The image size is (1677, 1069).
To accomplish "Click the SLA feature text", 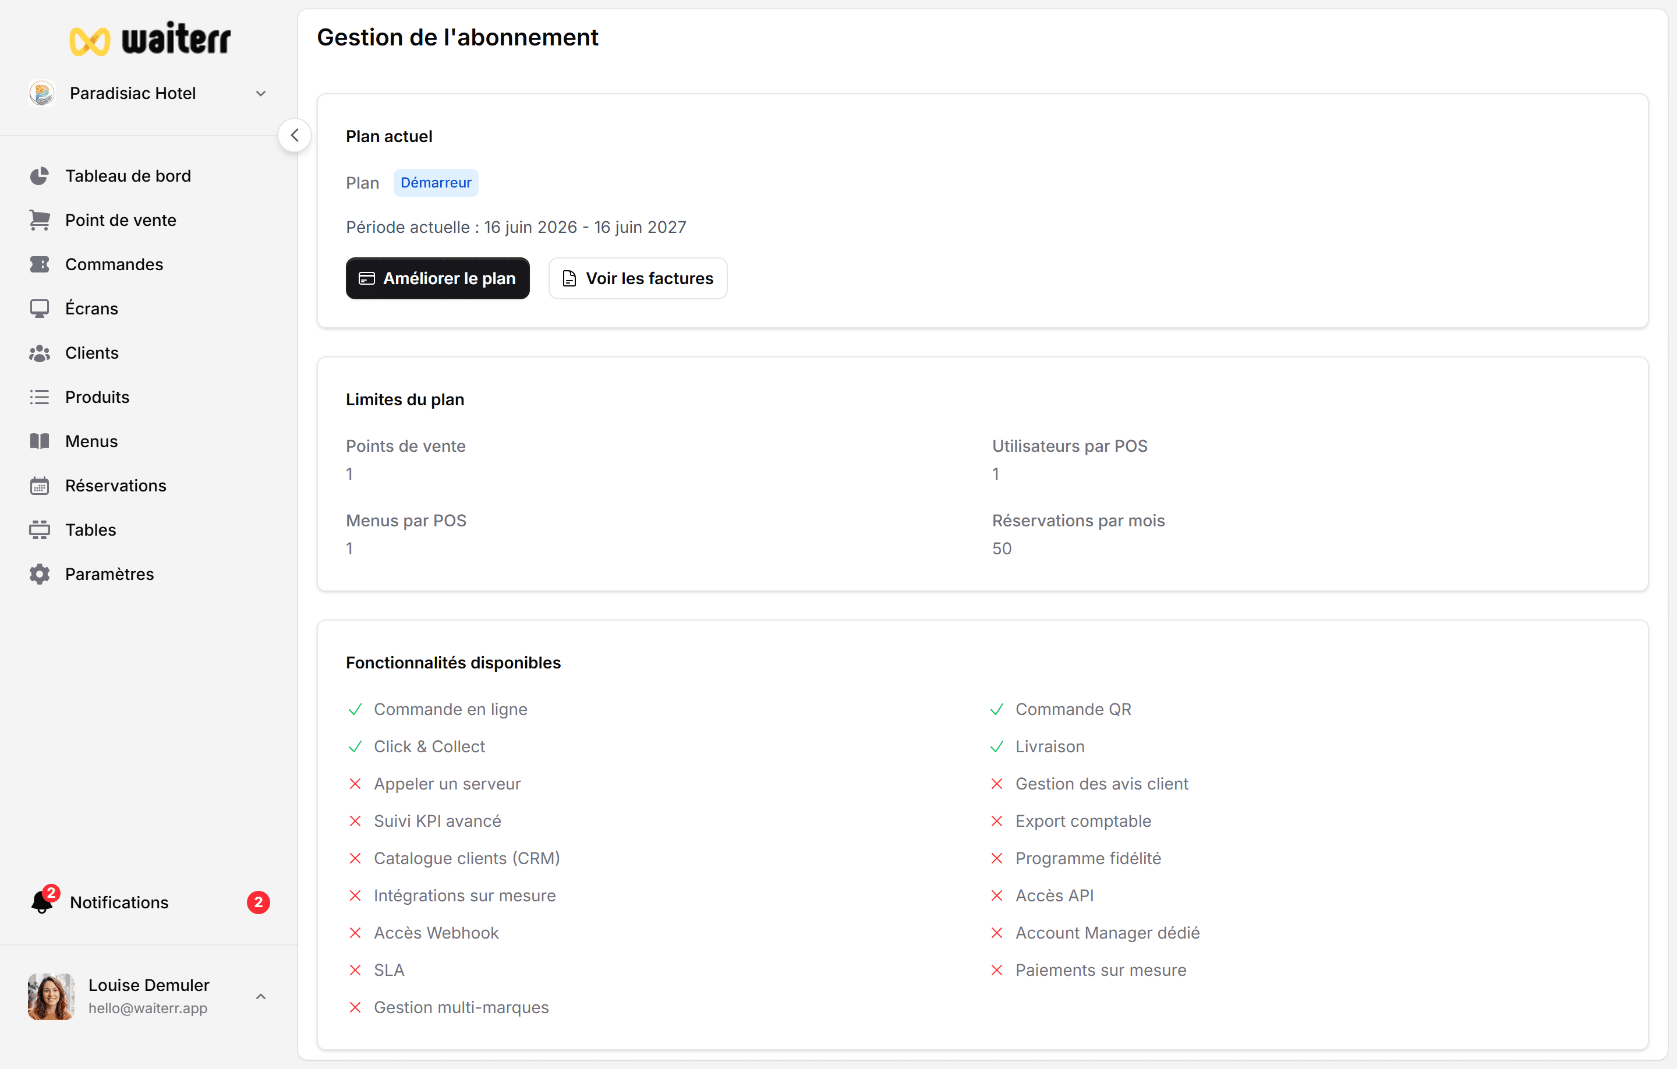I will pyautogui.click(x=388, y=970).
